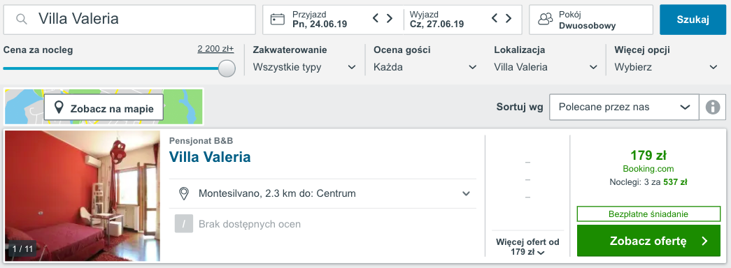Move check-out date back one day
The width and height of the screenshot is (731, 268).
[495, 19]
